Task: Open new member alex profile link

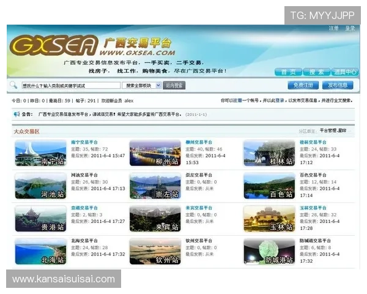Action: tap(128, 101)
